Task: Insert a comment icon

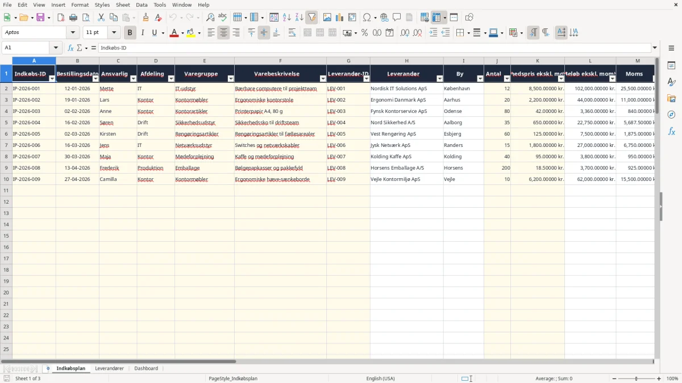Action: click(397, 18)
